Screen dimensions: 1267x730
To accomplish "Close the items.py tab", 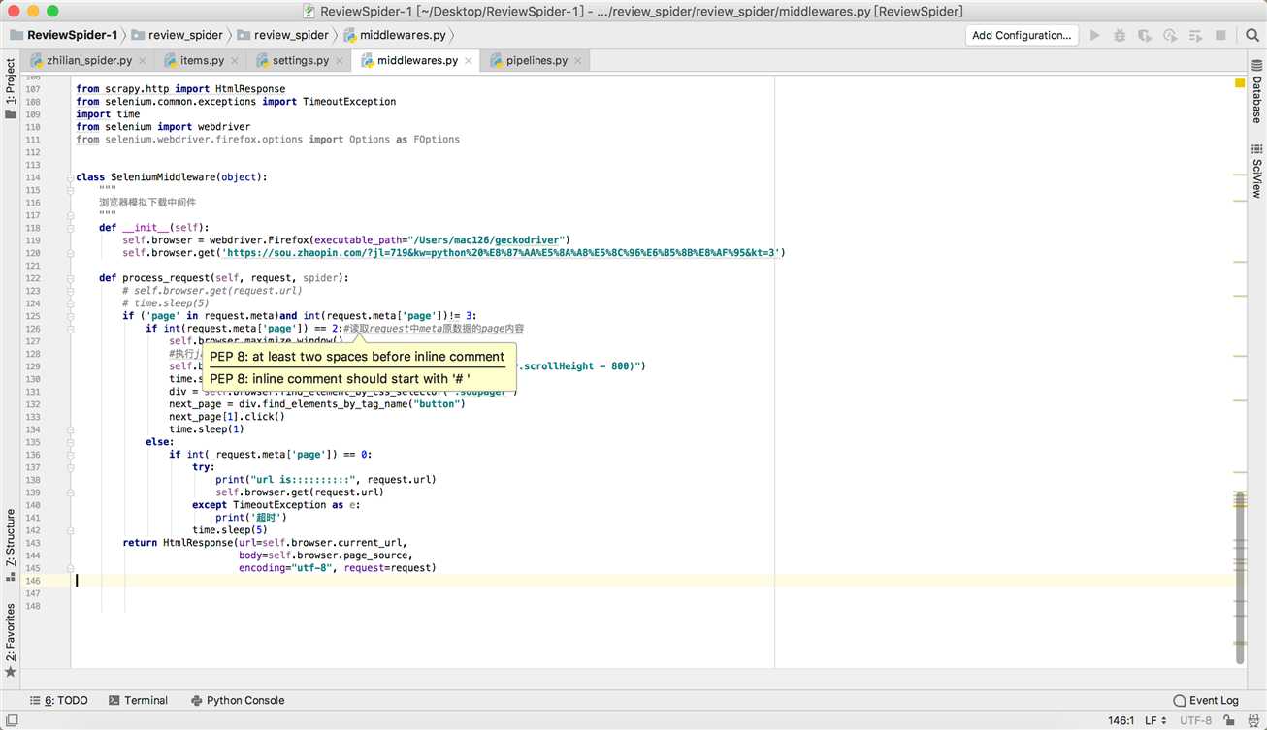I will coord(234,61).
